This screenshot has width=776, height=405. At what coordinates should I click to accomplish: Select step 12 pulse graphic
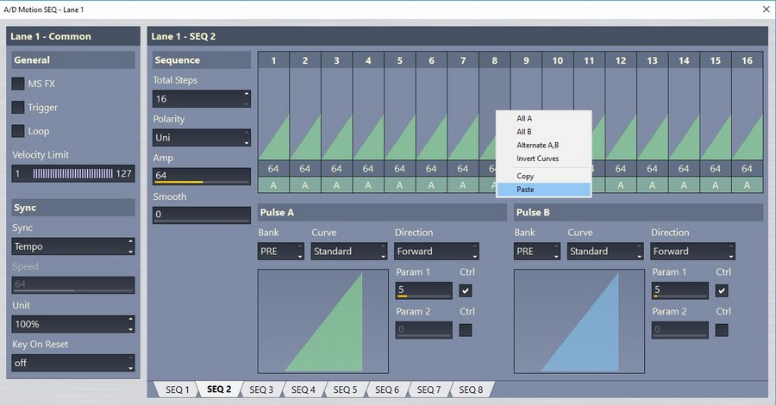point(621,116)
